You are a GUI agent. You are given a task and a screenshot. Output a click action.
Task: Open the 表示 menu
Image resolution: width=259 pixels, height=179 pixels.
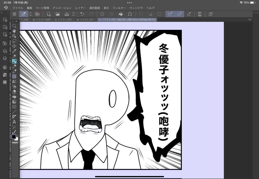coord(106,8)
